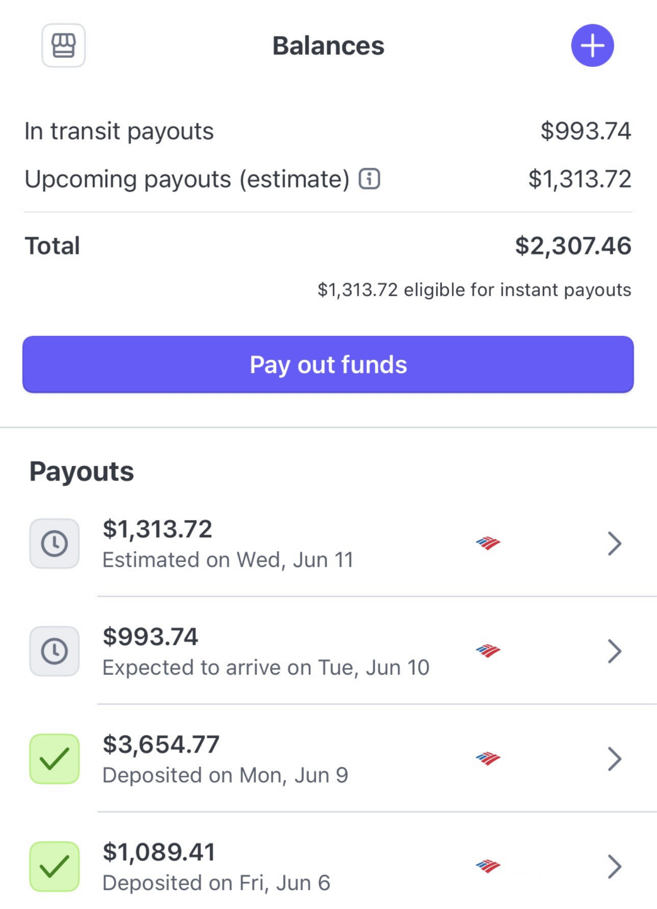Expand the $3,654.77 payout chevron
The height and width of the screenshot is (909, 657).
pyautogui.click(x=614, y=759)
